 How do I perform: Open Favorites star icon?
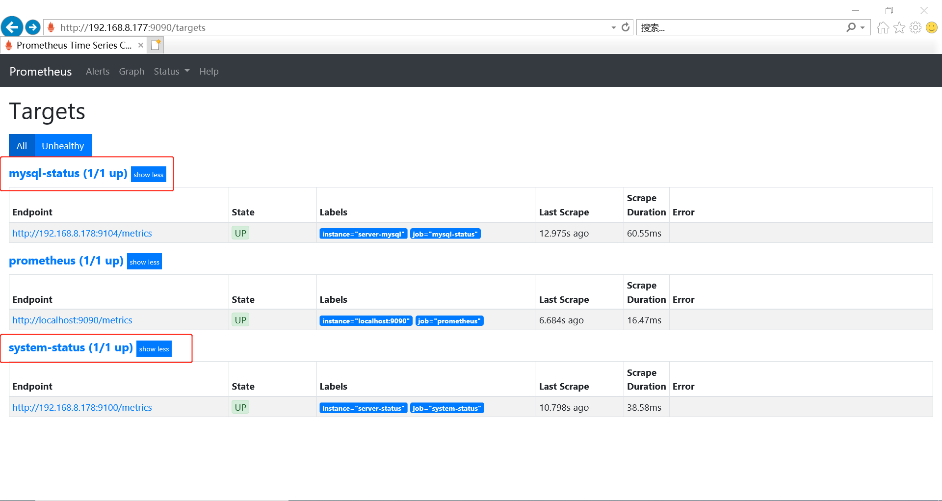(899, 27)
